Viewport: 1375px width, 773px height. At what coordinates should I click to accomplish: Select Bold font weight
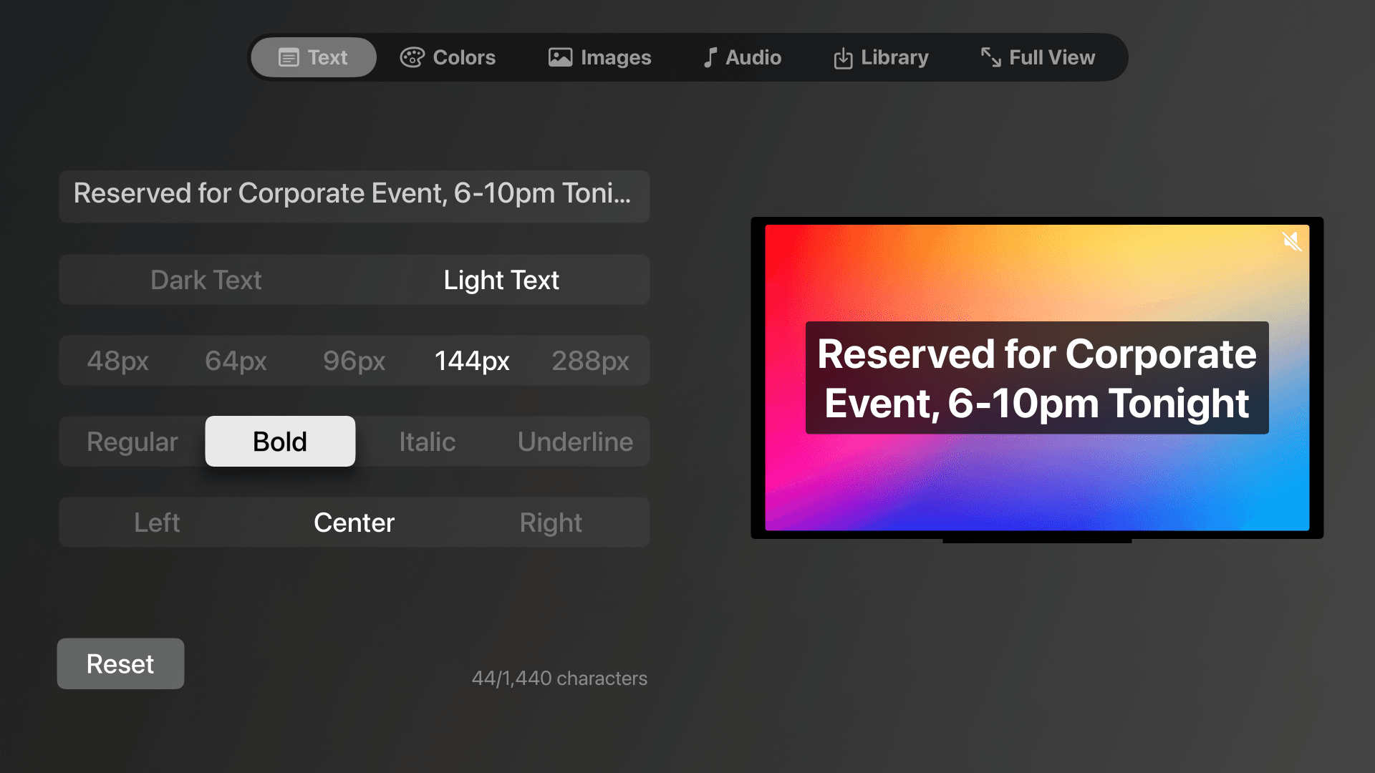(x=279, y=441)
